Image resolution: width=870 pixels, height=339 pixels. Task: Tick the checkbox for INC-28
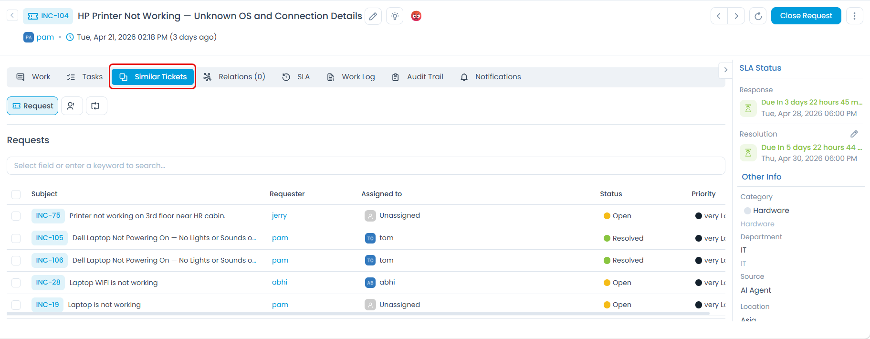pyautogui.click(x=16, y=283)
